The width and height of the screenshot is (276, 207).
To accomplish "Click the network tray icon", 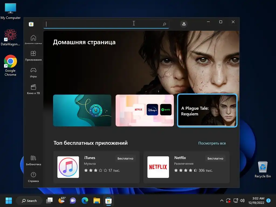I will point(236,201).
